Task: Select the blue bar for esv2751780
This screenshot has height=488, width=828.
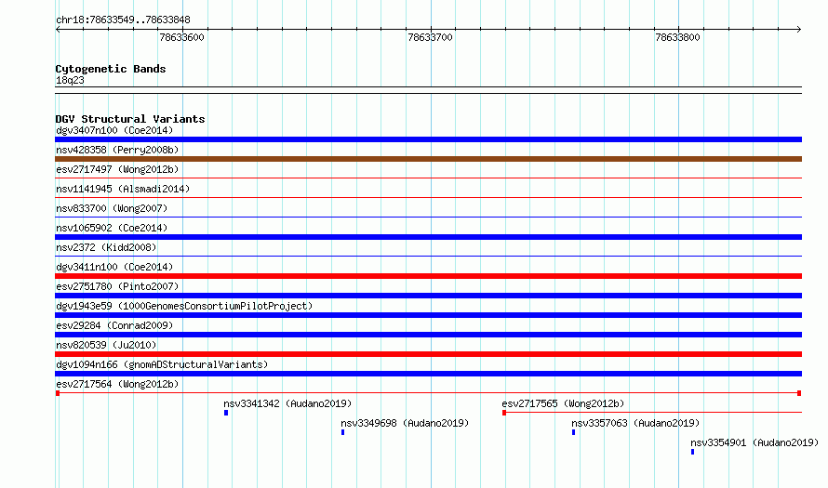Action: (428, 296)
